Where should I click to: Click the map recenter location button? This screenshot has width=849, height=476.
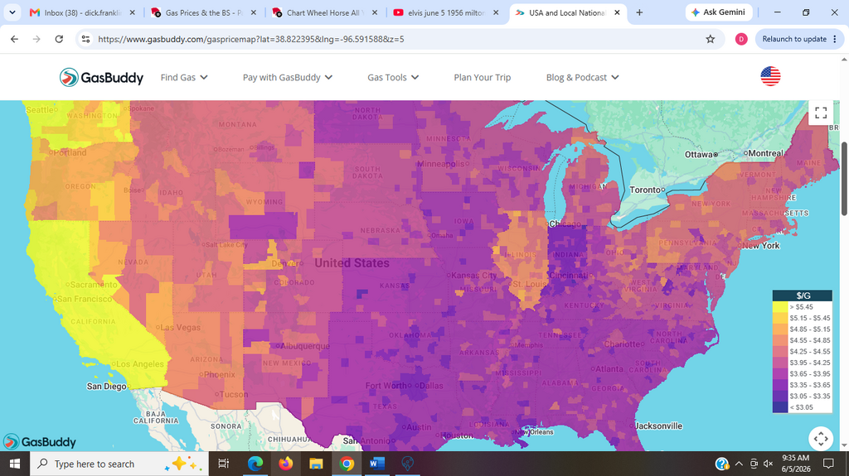click(820, 438)
